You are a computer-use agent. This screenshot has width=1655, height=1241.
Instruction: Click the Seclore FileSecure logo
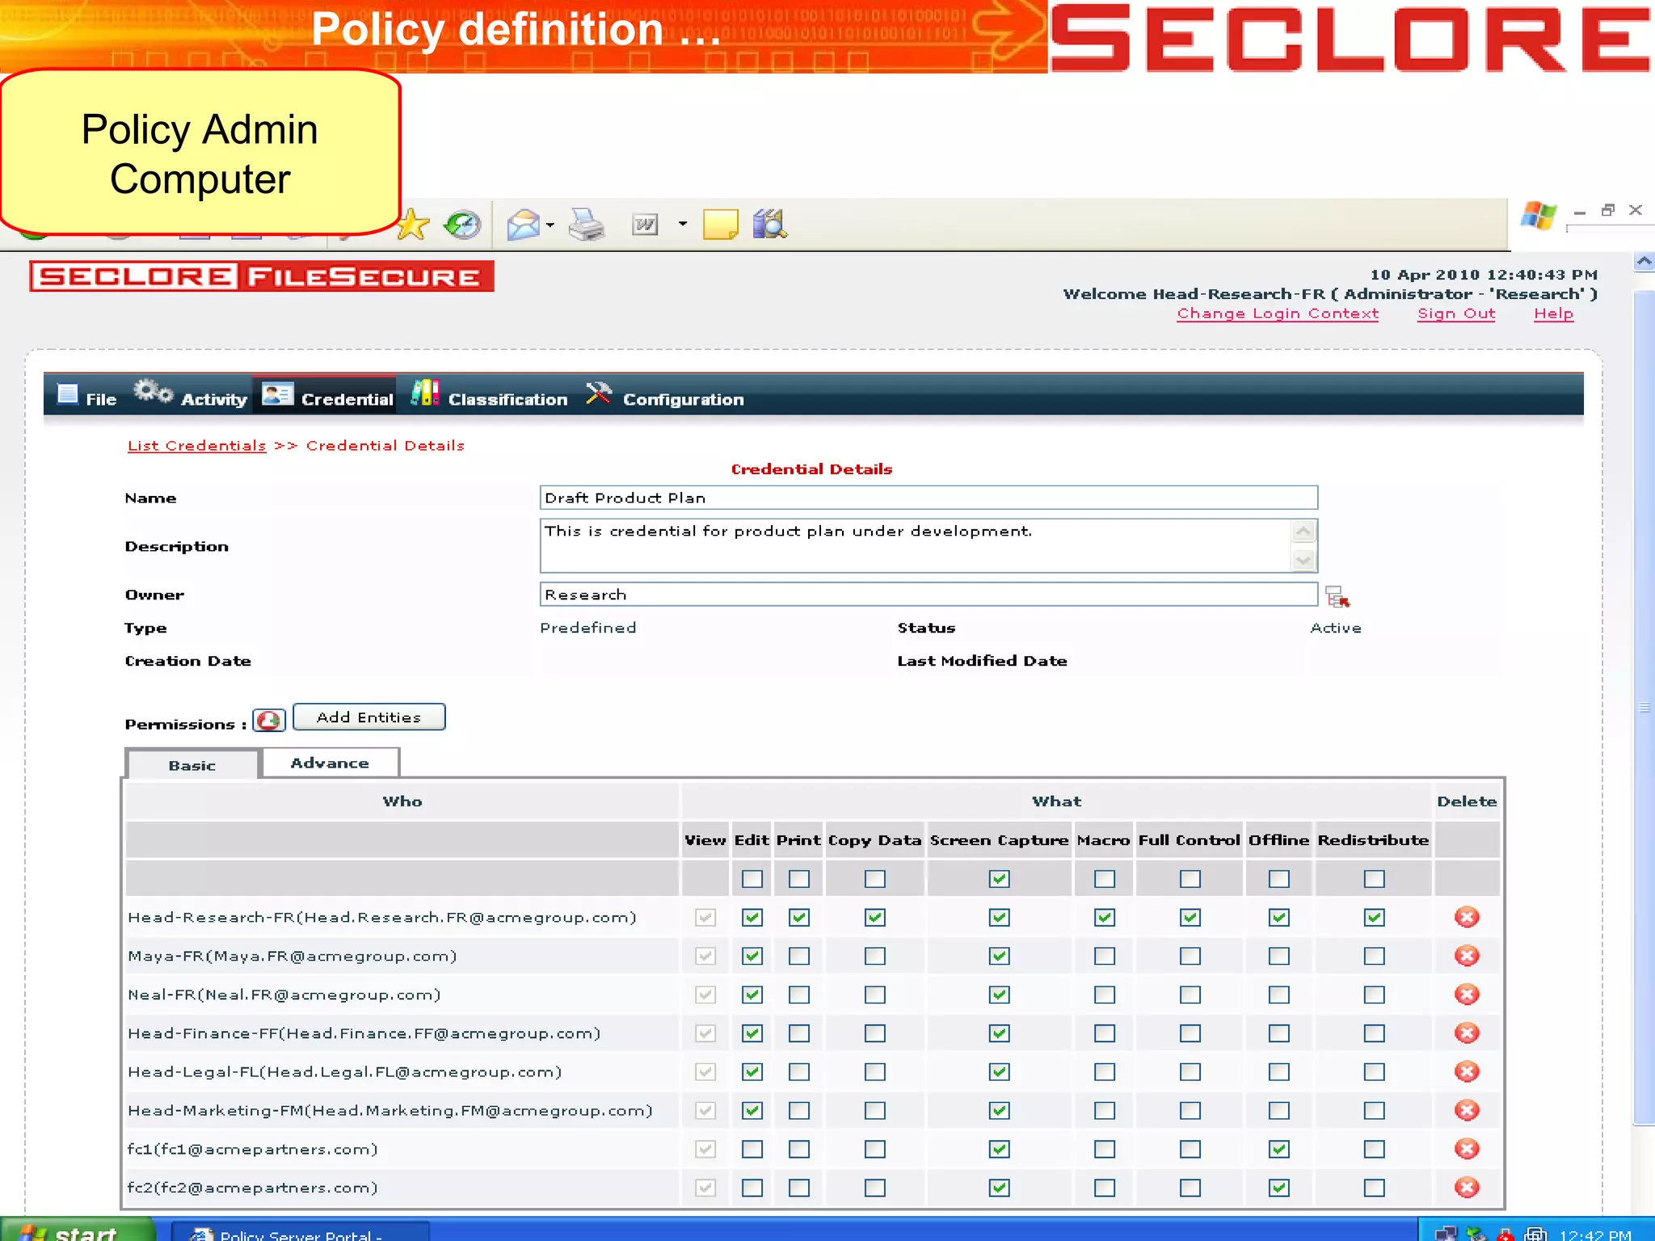click(x=262, y=276)
